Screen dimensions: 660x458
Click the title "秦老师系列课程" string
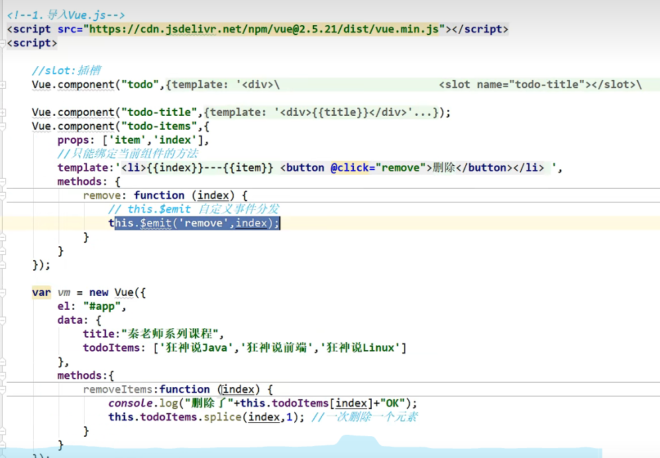[x=170, y=334]
